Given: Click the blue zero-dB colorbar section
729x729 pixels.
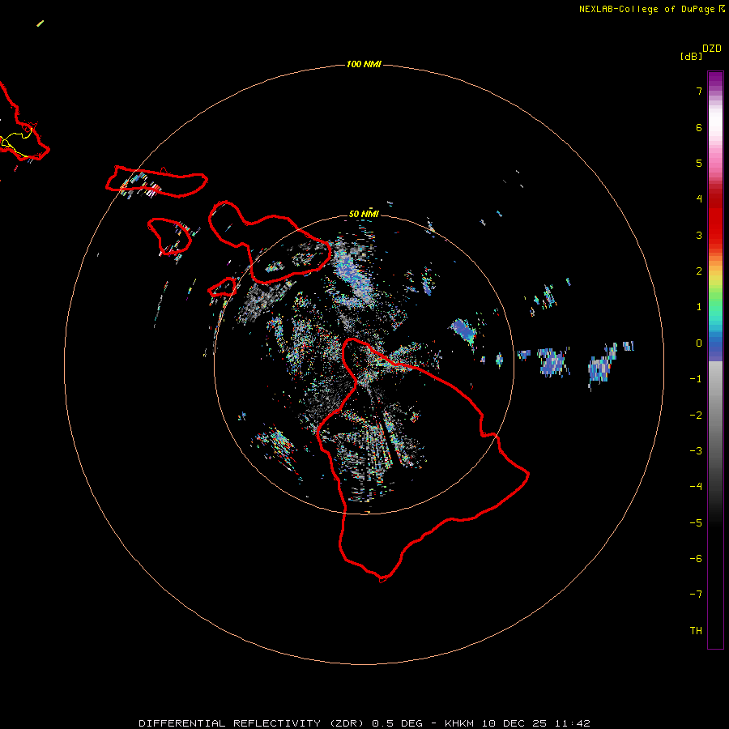Looking at the screenshot, I should (715, 347).
